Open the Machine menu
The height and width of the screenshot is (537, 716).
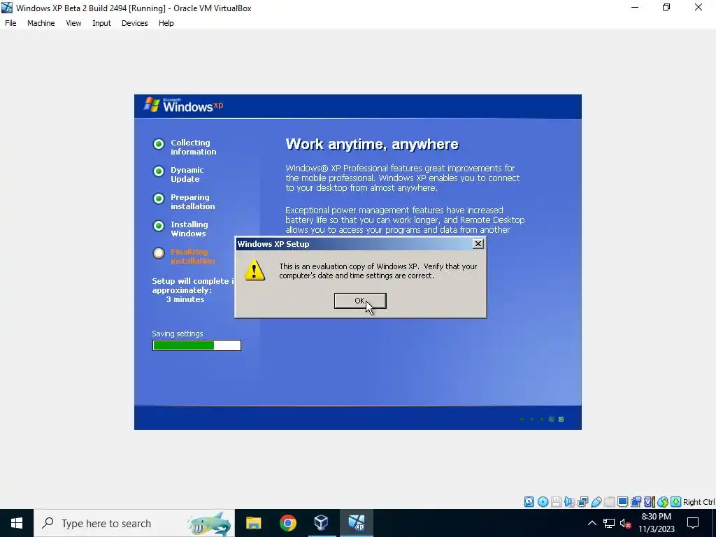(41, 23)
